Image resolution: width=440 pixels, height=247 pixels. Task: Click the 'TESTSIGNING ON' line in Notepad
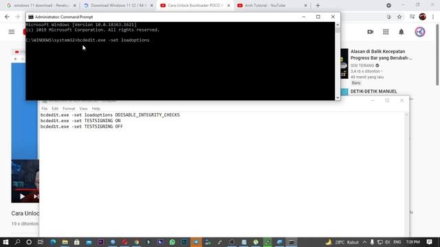click(x=80, y=121)
